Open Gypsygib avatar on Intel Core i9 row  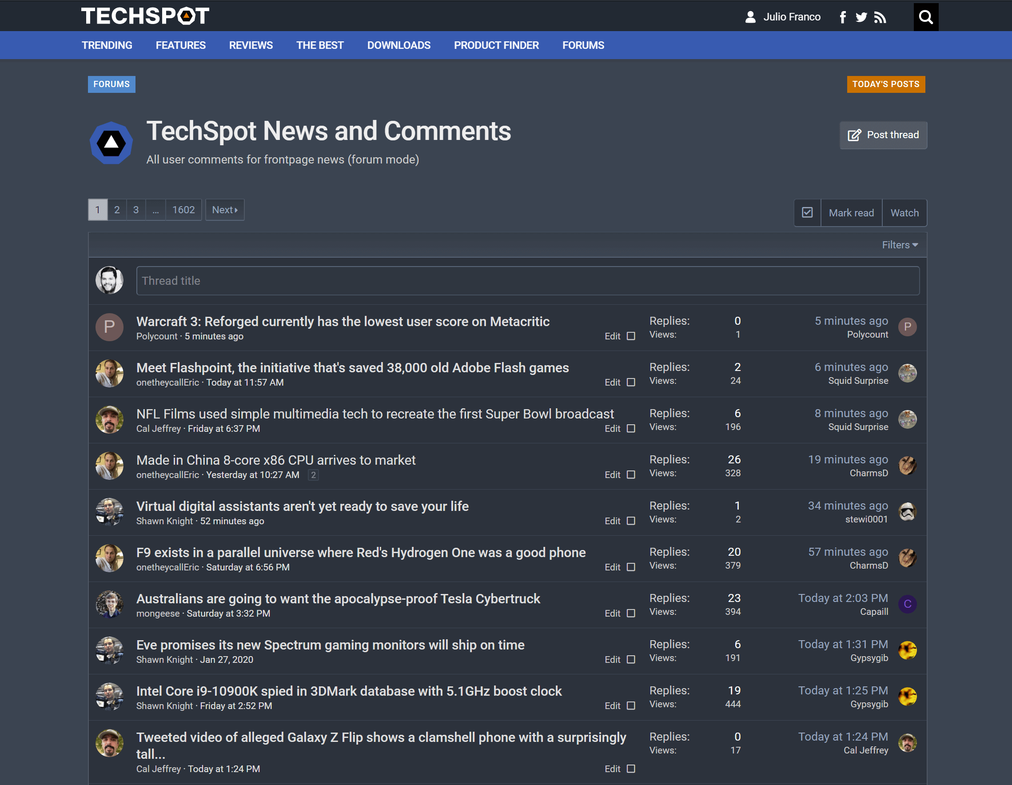pos(907,697)
